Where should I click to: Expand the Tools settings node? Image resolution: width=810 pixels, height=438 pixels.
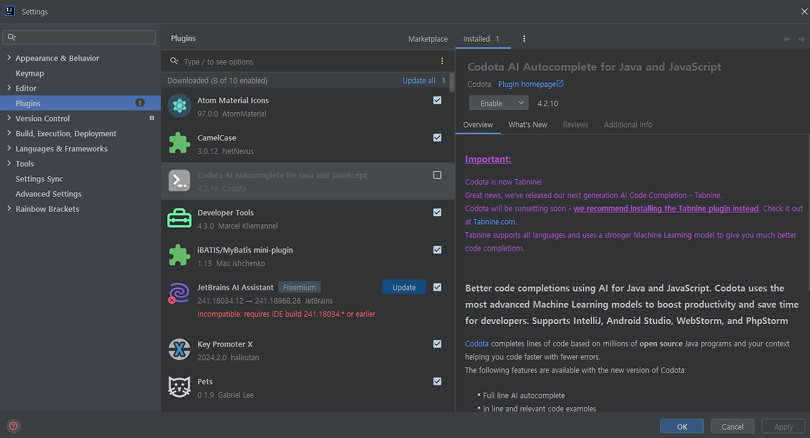(9, 163)
